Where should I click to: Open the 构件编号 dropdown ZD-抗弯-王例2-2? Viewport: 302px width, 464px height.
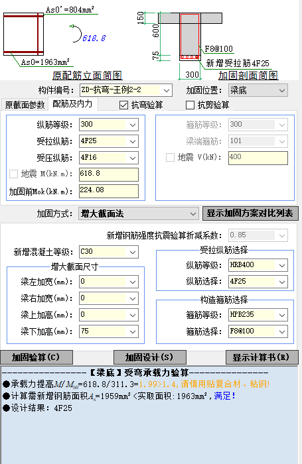[126, 90]
